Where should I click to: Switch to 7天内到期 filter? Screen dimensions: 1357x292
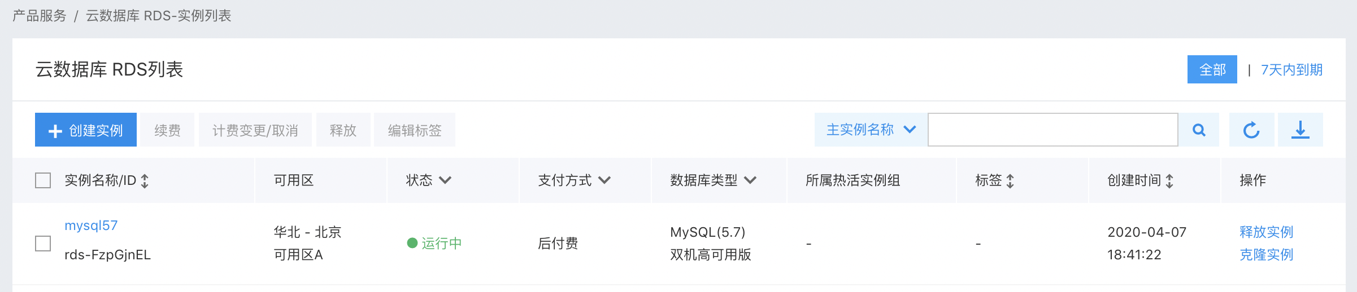(x=1291, y=70)
